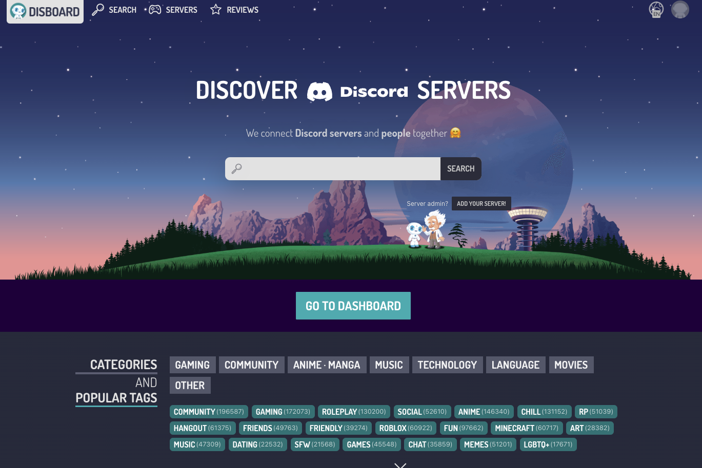702x468 pixels.
Task: Click the CATEGORIES heading text
Action: (124, 365)
